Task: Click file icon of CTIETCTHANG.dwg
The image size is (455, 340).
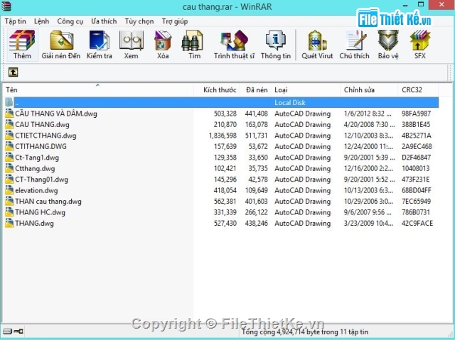Action: [x=9, y=136]
